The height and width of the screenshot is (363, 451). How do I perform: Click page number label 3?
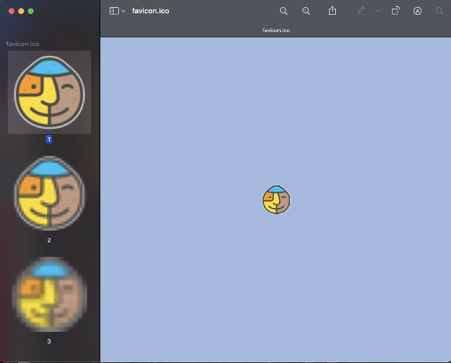coord(49,341)
